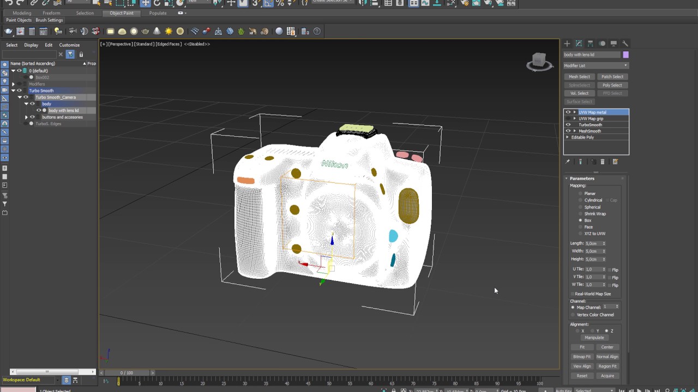Open the Create command panel tab
This screenshot has width=698, height=392.
(x=567, y=44)
